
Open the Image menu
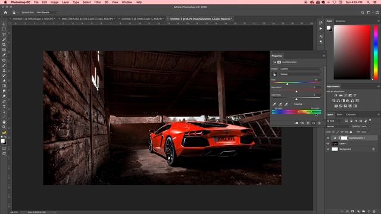(x=54, y=2)
